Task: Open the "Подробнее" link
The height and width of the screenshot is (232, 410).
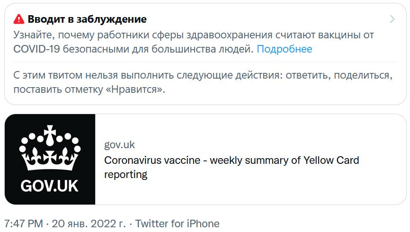Action: tap(284, 49)
